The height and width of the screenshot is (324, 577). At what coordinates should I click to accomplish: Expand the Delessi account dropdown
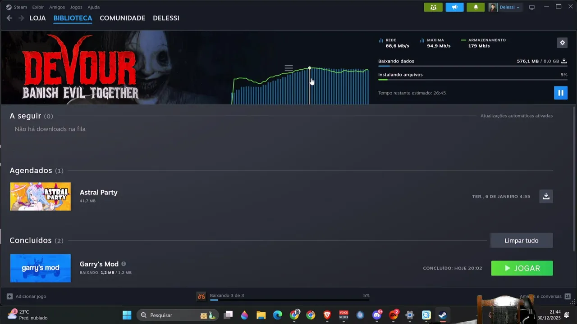coord(509,7)
